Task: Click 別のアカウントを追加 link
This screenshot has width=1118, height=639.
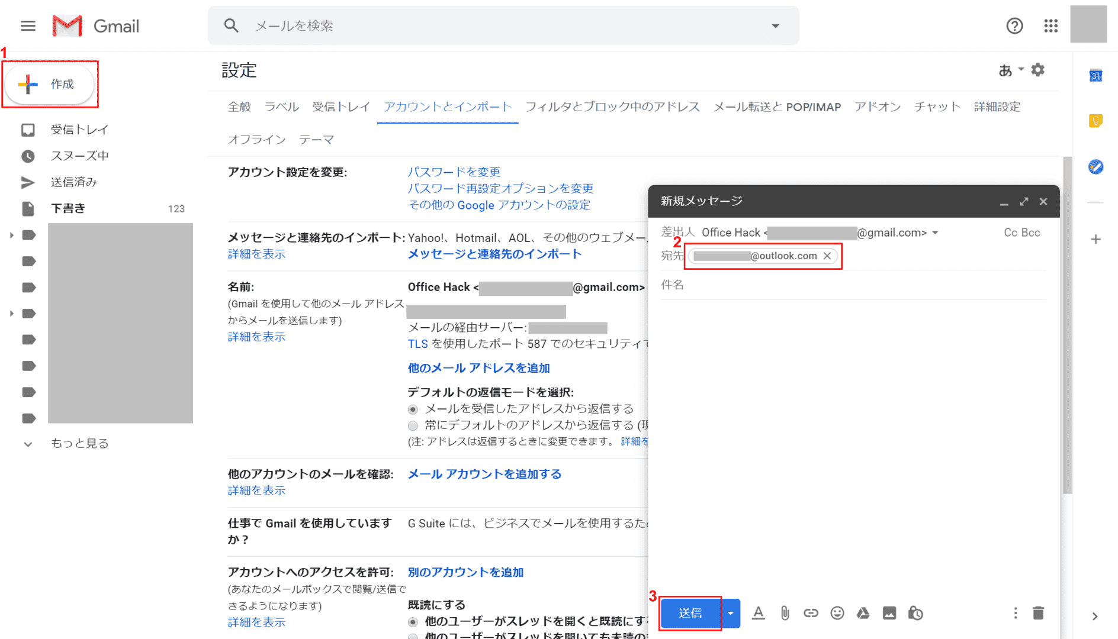Action: pos(466,572)
